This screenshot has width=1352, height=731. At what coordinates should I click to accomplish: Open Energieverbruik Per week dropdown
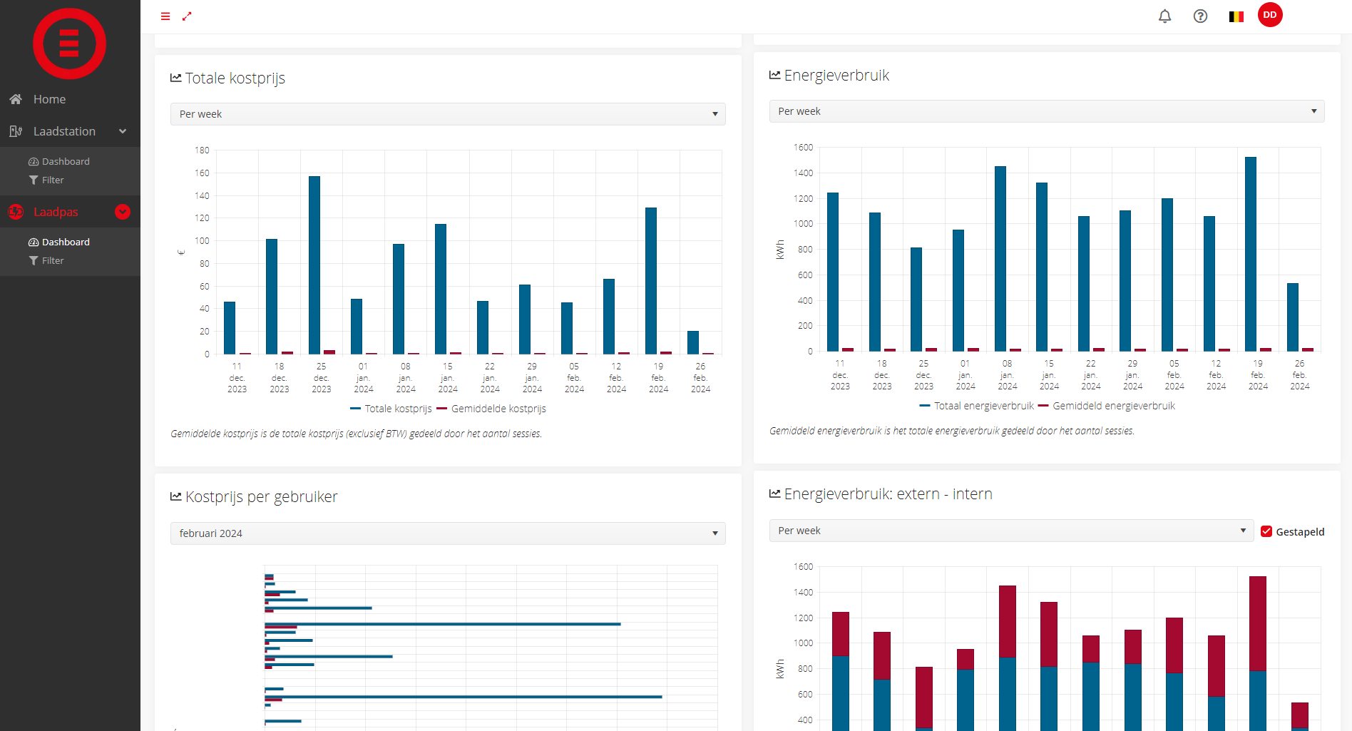coord(1046,111)
